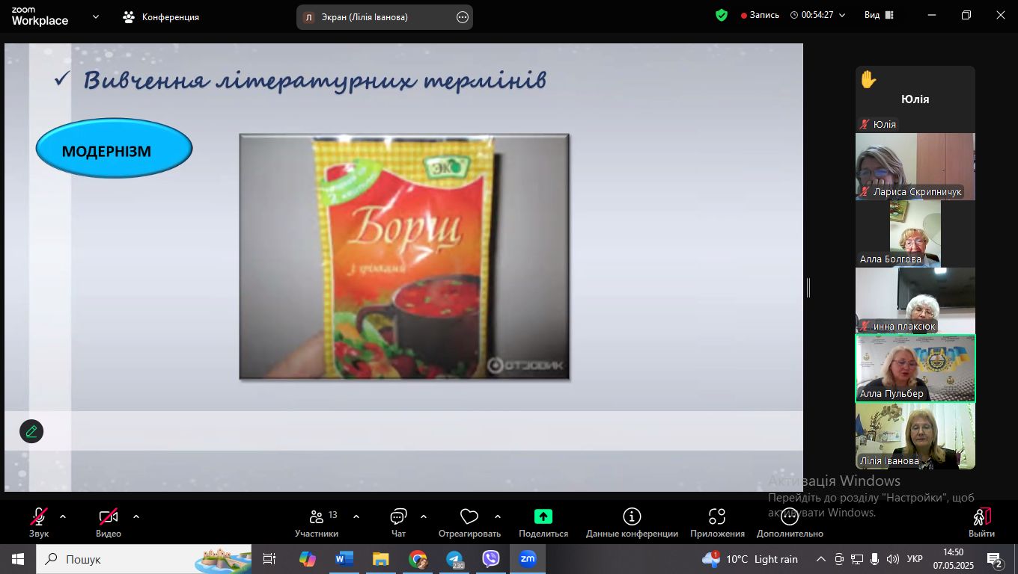The image size is (1018, 574).
Task: Open the View layout menu
Action: [879, 15]
